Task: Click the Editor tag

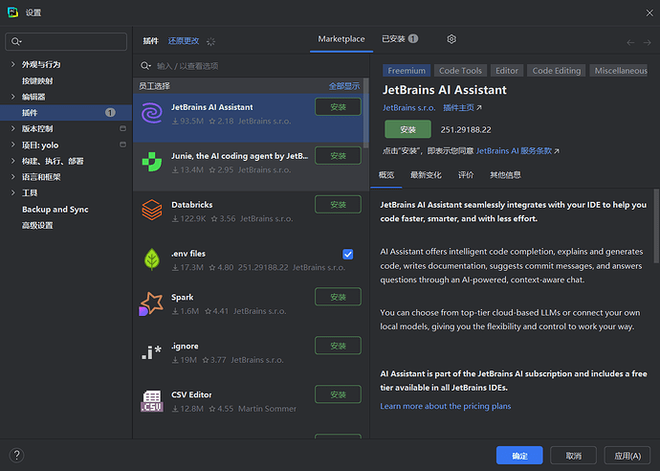Action: pyautogui.click(x=506, y=70)
